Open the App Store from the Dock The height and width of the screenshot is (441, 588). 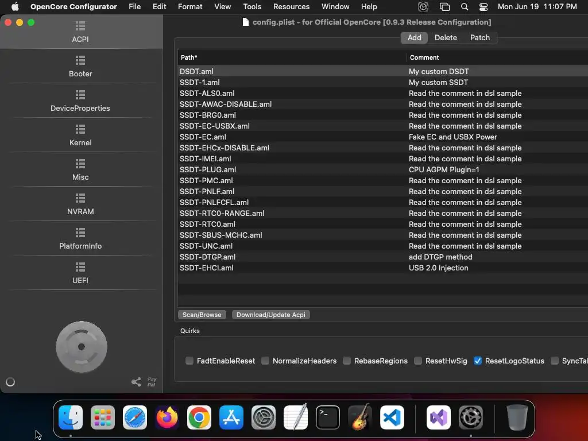231,417
